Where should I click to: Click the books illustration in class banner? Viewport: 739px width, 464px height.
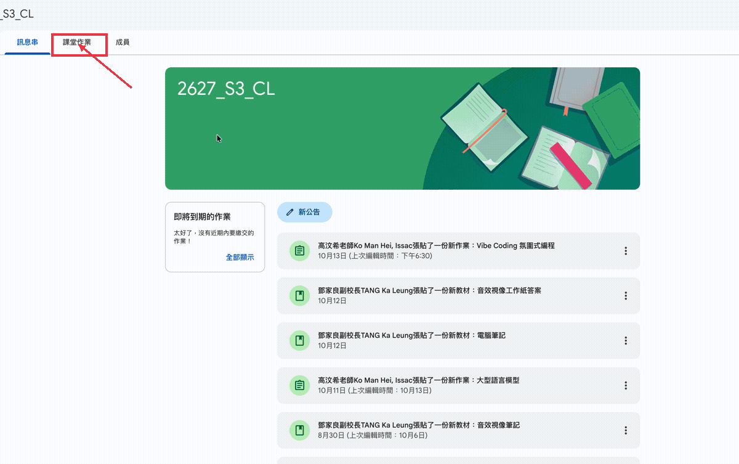point(533,128)
